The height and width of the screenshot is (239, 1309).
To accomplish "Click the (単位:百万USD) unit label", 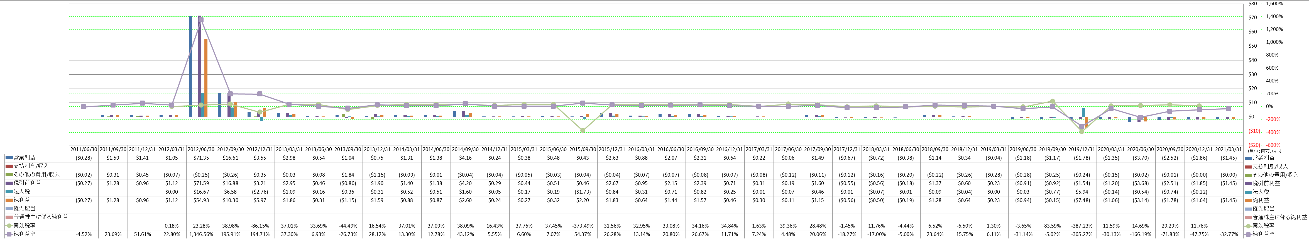I will [1264, 152].
